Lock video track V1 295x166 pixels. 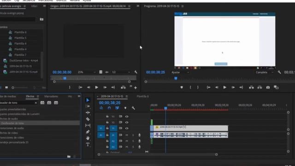point(107,128)
